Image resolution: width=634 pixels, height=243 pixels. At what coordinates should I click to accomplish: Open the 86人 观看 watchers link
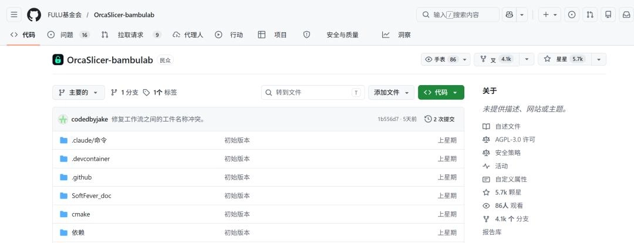click(503, 206)
